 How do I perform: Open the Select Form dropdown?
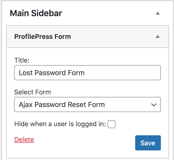[87, 104]
